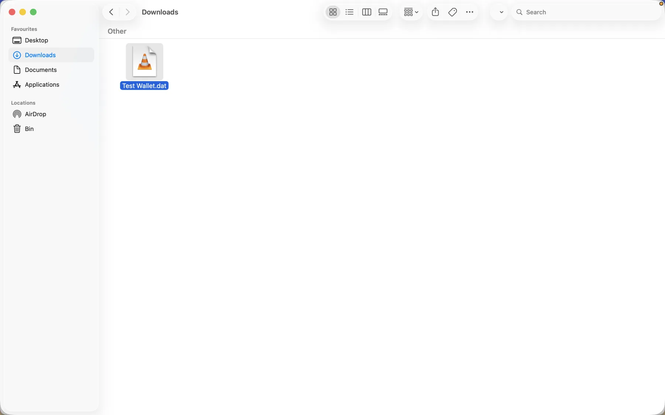Switch to list view
The image size is (665, 415).
pyautogui.click(x=349, y=12)
